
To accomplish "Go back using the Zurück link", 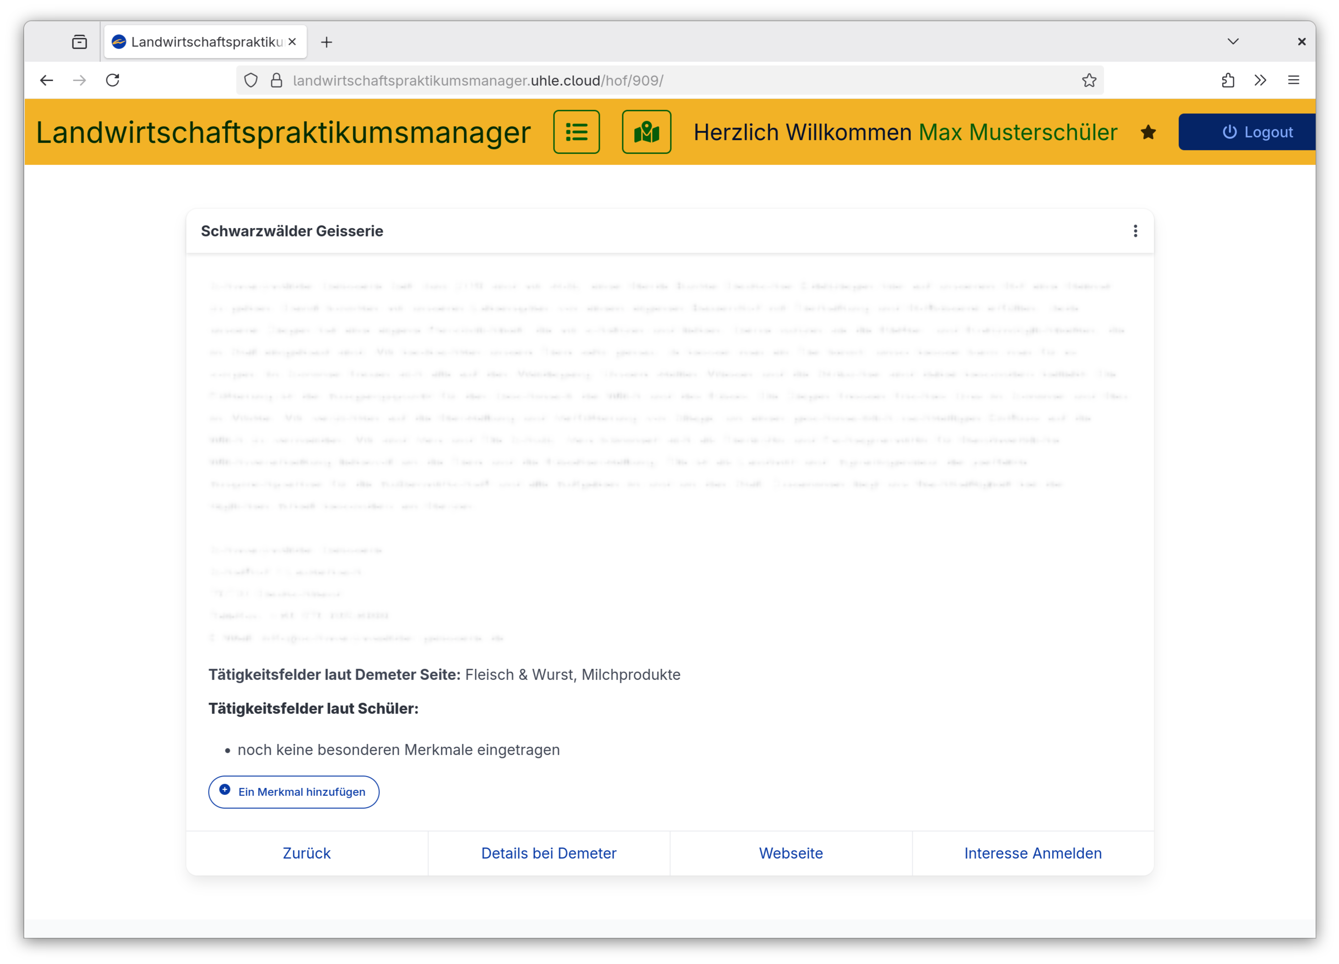I will click(x=307, y=853).
